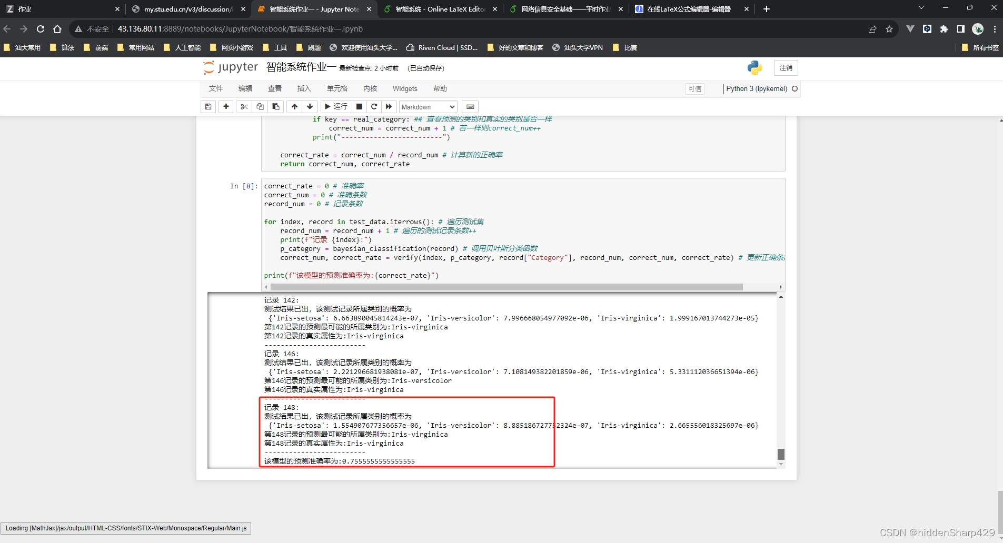Click the 注销 logout button

(x=786, y=68)
